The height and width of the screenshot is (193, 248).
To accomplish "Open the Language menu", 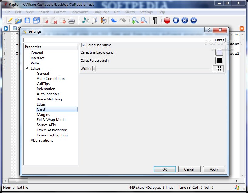I will click(101, 12).
